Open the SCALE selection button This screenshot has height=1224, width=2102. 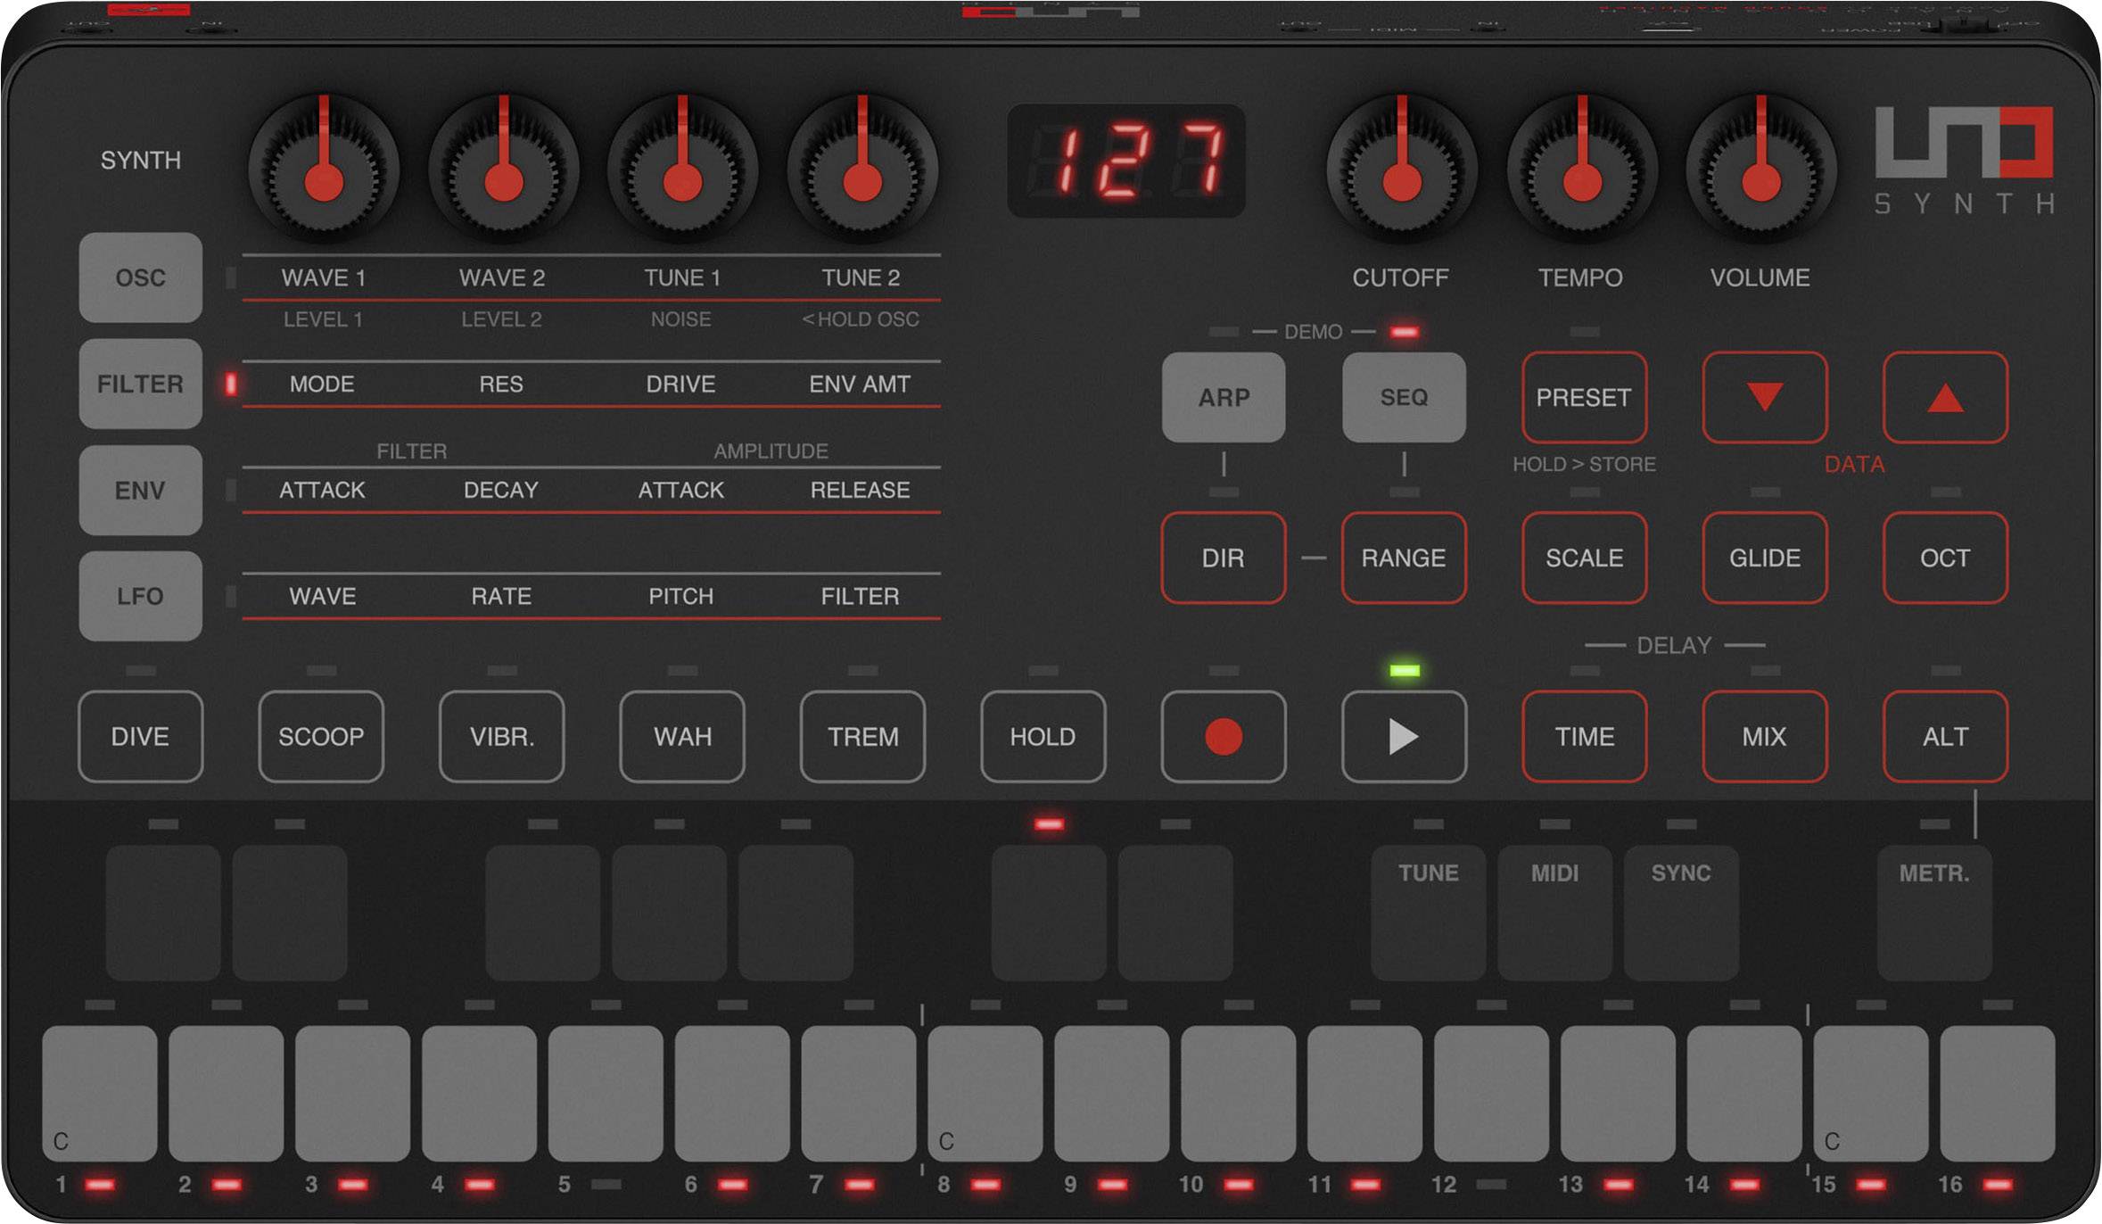[x=1584, y=558]
